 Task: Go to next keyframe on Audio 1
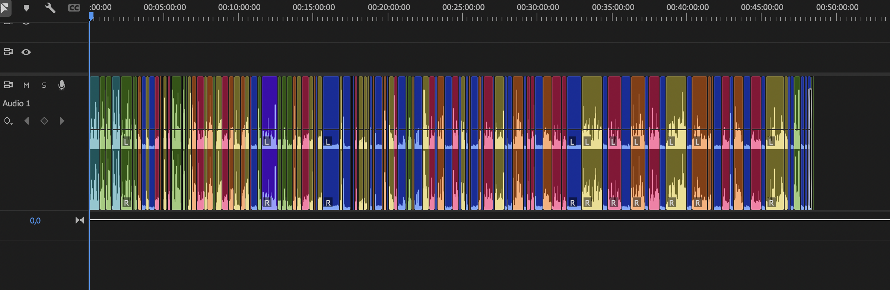(62, 121)
